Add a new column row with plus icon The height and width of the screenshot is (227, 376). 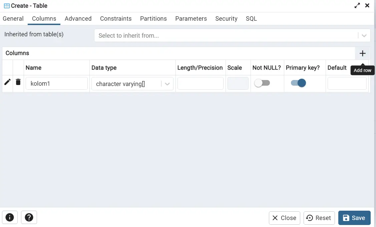(x=362, y=53)
